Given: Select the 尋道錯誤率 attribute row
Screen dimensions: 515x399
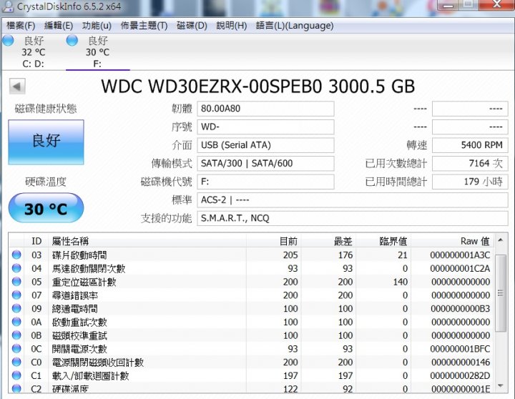Looking at the screenshot, I should coord(252,295).
